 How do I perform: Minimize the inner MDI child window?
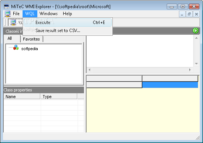click(x=182, y=14)
